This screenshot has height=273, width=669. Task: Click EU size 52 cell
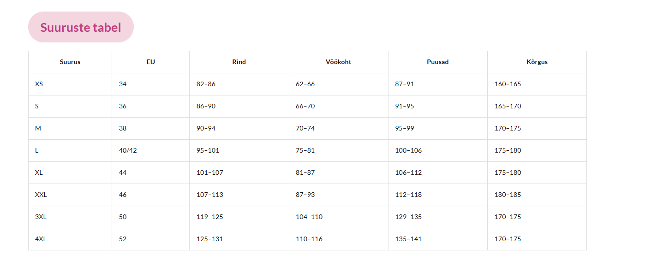pos(123,239)
